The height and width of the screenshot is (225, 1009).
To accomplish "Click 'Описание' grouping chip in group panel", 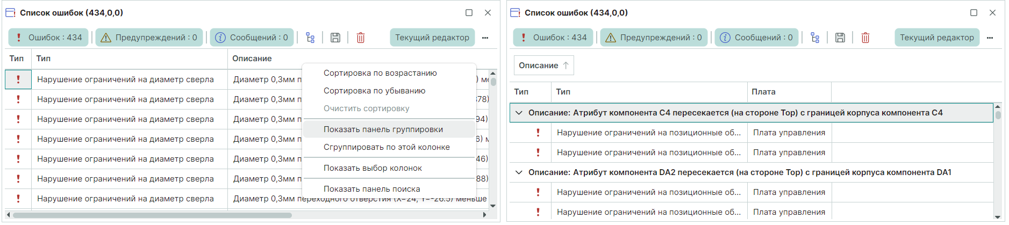I will 543,66.
